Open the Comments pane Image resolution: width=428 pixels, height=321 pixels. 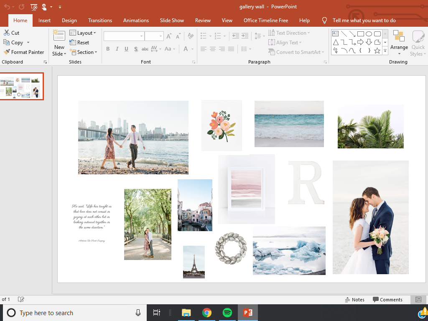tap(387, 300)
